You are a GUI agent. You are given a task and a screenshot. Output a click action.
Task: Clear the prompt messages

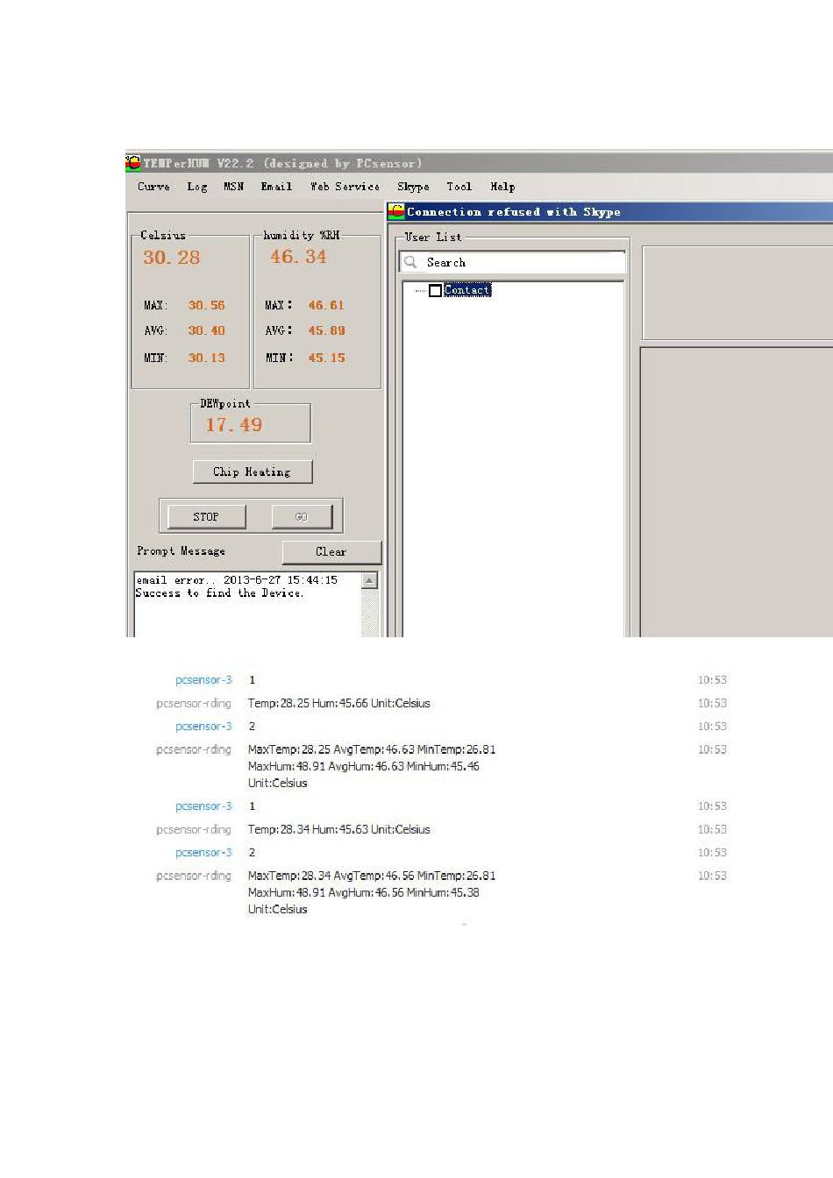click(x=331, y=552)
